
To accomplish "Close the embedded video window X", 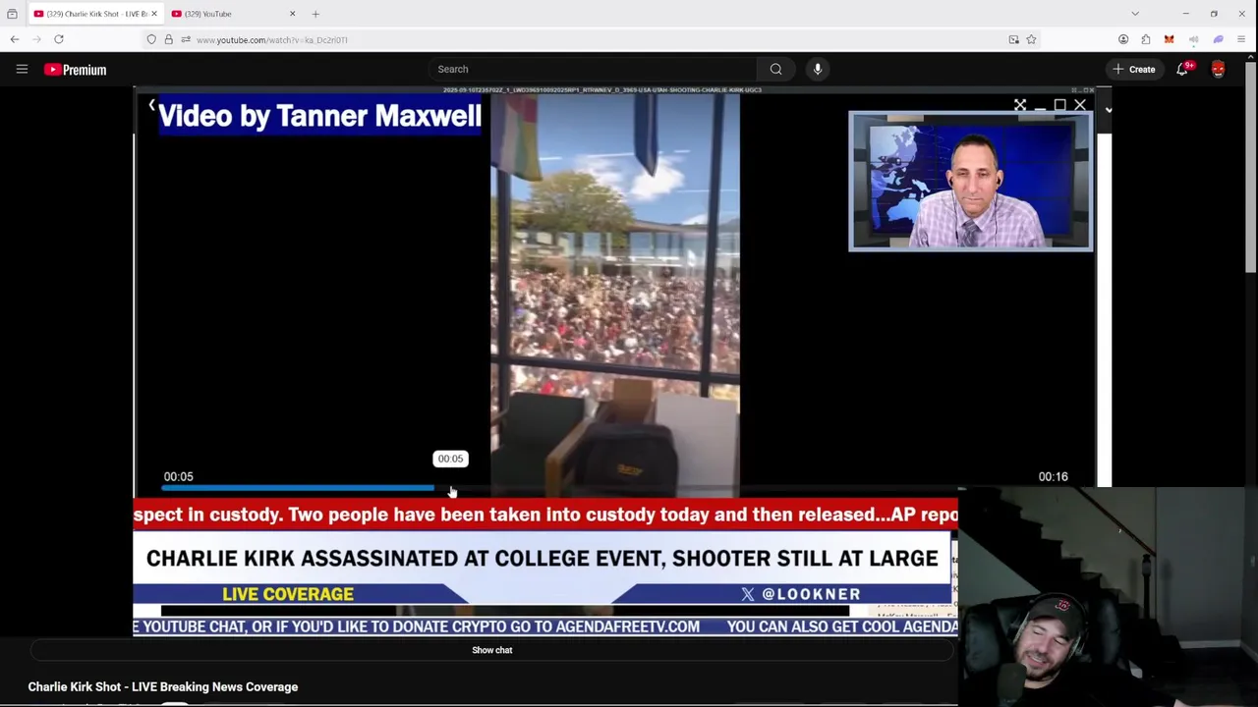I will pyautogui.click(x=1080, y=105).
